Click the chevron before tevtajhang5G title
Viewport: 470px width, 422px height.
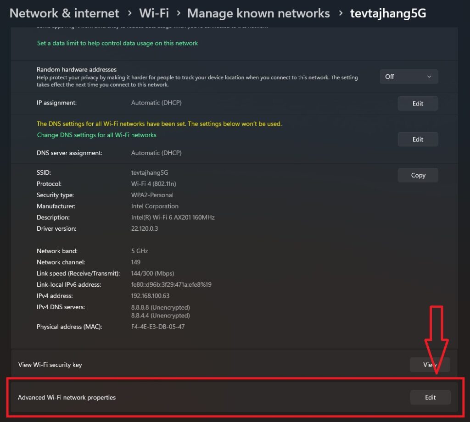340,14
